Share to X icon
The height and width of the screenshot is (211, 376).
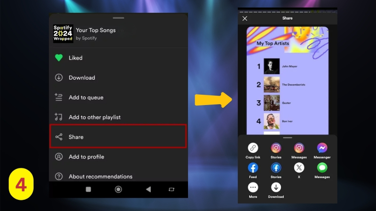299,168
